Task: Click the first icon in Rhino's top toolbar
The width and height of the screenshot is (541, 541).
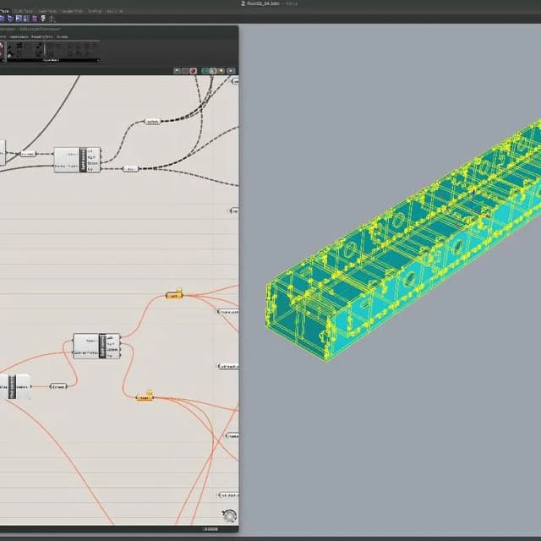Action: [x=3, y=19]
